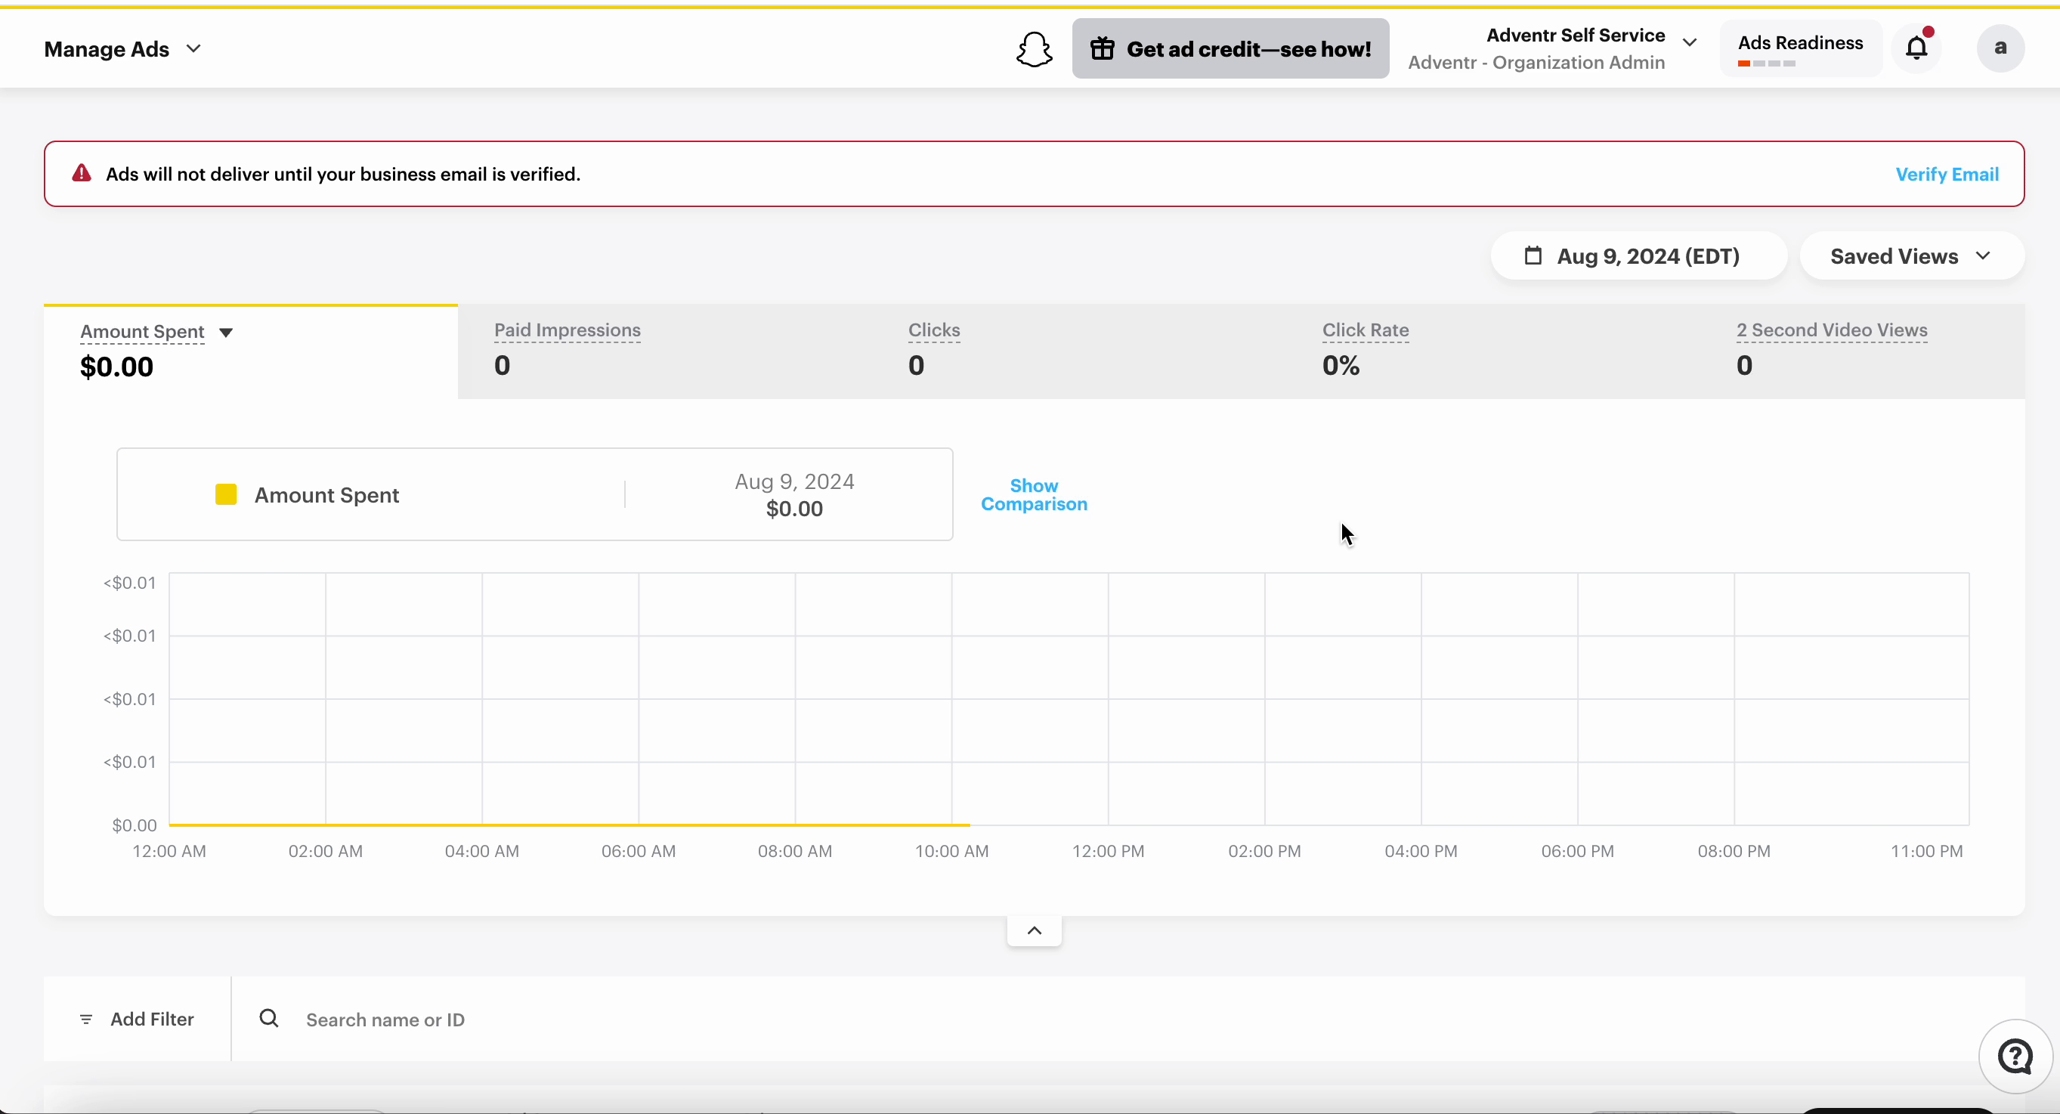Click the Snapchat ghost logo icon
Image resolution: width=2060 pixels, height=1114 pixels.
click(1034, 49)
